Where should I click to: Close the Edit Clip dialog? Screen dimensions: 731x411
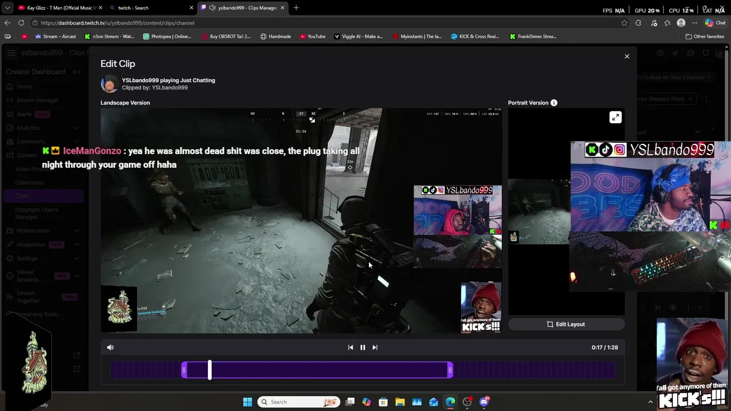point(626,57)
